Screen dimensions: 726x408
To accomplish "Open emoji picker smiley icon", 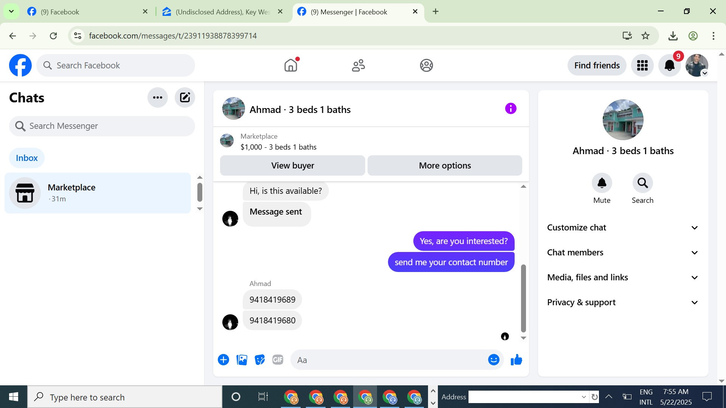I will (x=494, y=360).
